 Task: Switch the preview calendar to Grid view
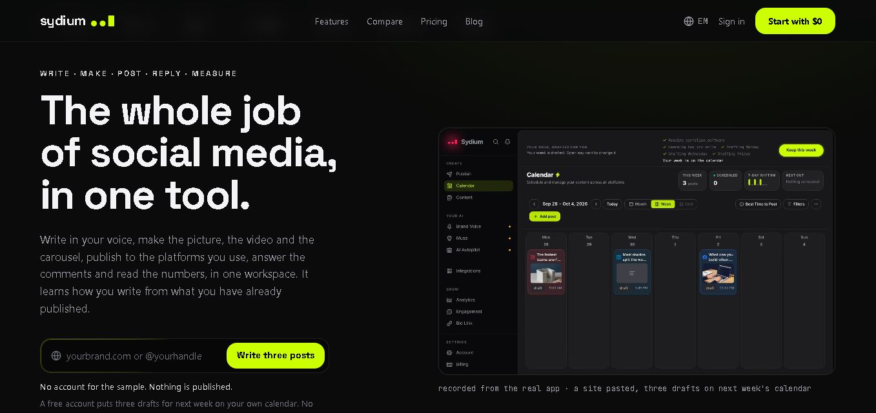(x=686, y=204)
